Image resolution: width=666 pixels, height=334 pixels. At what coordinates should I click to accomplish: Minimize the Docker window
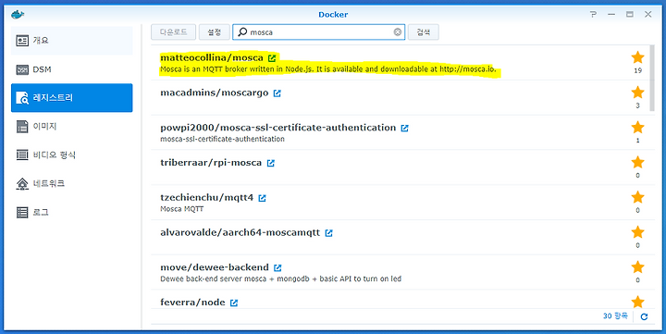[611, 15]
